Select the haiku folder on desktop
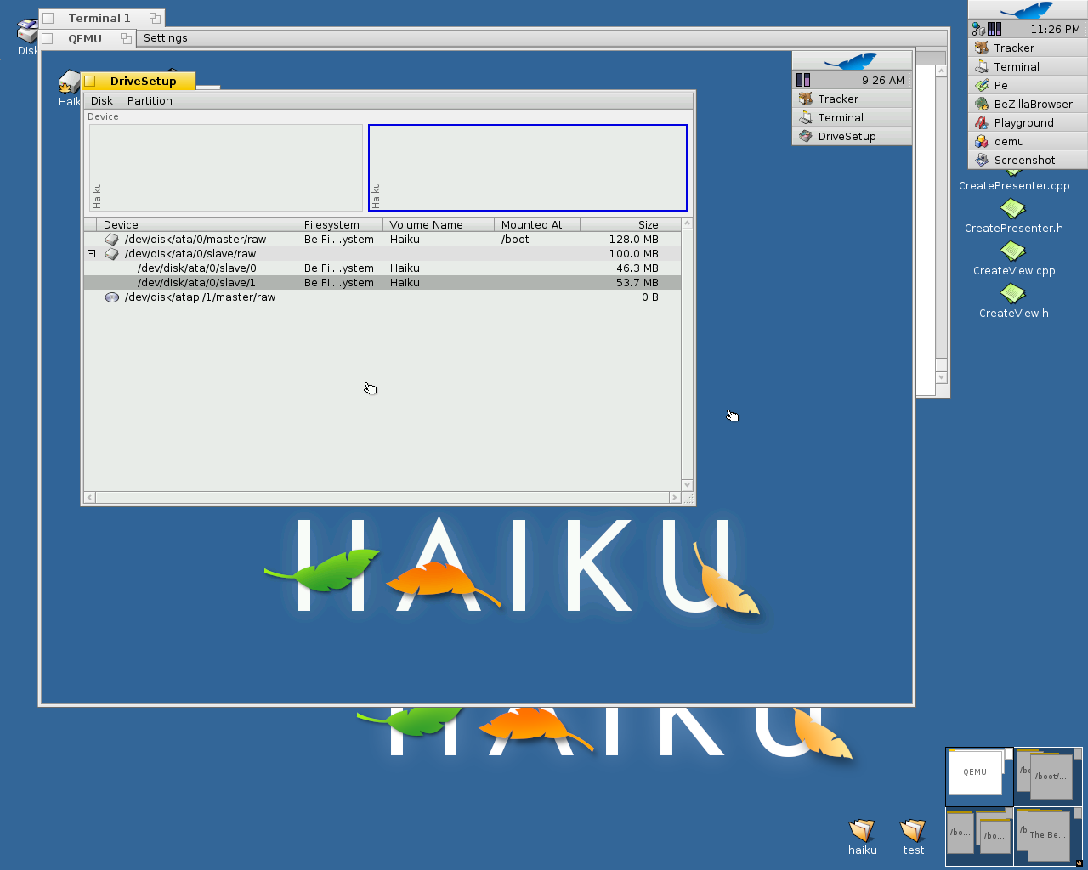The height and width of the screenshot is (870, 1088). (x=862, y=836)
